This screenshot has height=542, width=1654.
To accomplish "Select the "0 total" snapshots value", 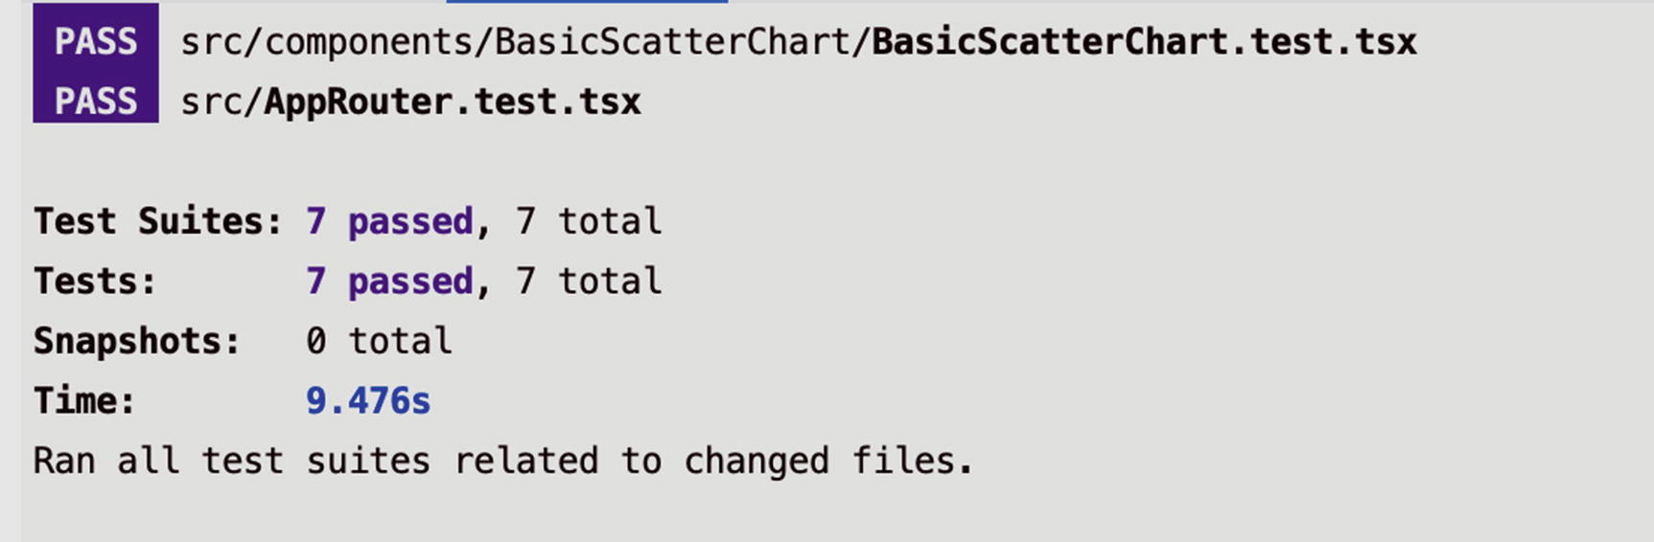I will 379,341.
